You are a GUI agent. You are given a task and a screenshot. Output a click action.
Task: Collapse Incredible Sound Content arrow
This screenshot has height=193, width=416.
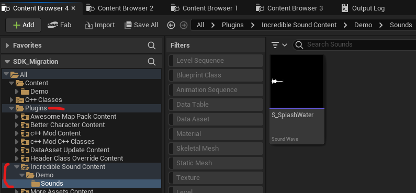(x=17, y=167)
